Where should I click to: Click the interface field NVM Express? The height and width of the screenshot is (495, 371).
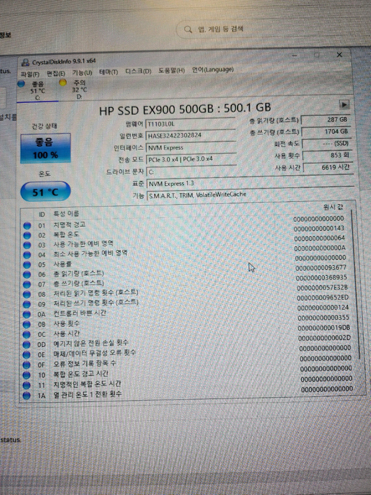[191, 147]
